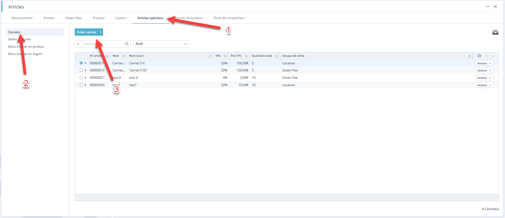This screenshot has width=505, height=218.
Task: Sort by the Groupe de vente column arrows
Action: 469,56
